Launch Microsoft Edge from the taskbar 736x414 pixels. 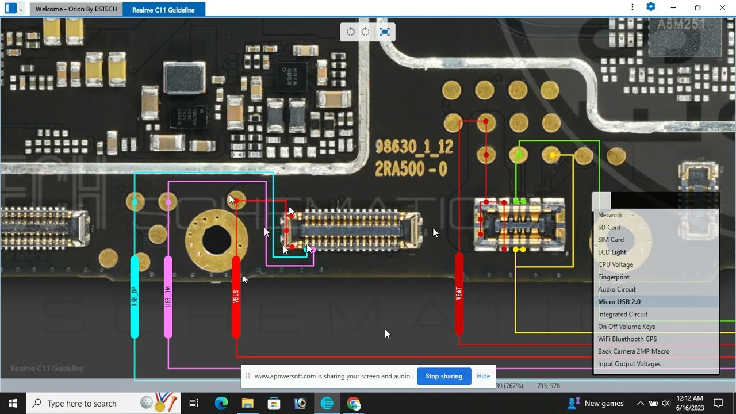[221, 403]
